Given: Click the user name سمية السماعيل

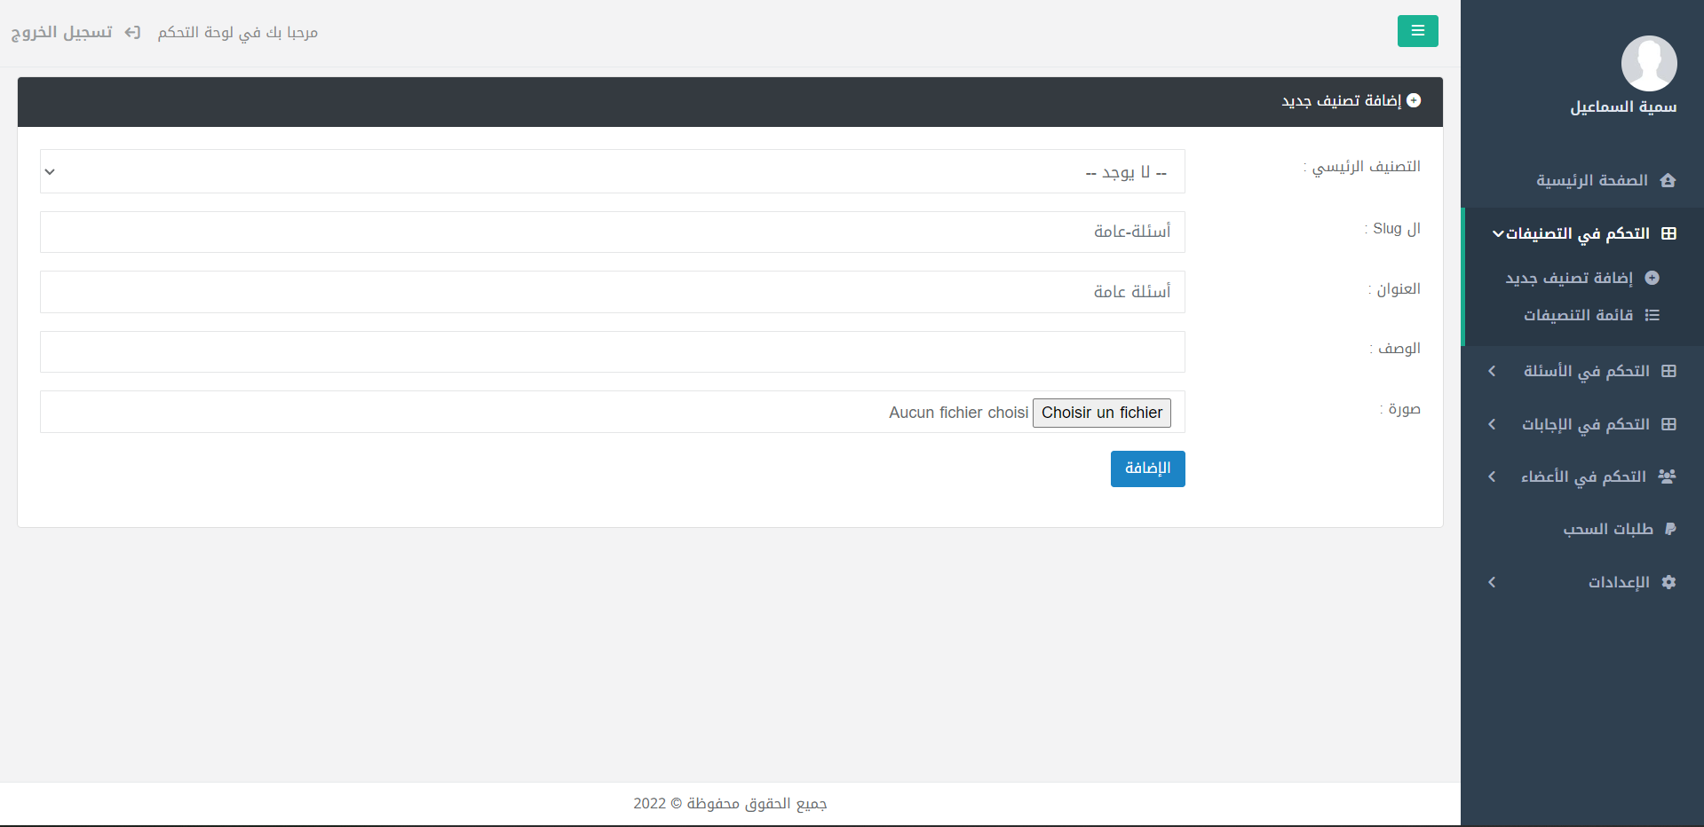Looking at the screenshot, I should tap(1623, 106).
